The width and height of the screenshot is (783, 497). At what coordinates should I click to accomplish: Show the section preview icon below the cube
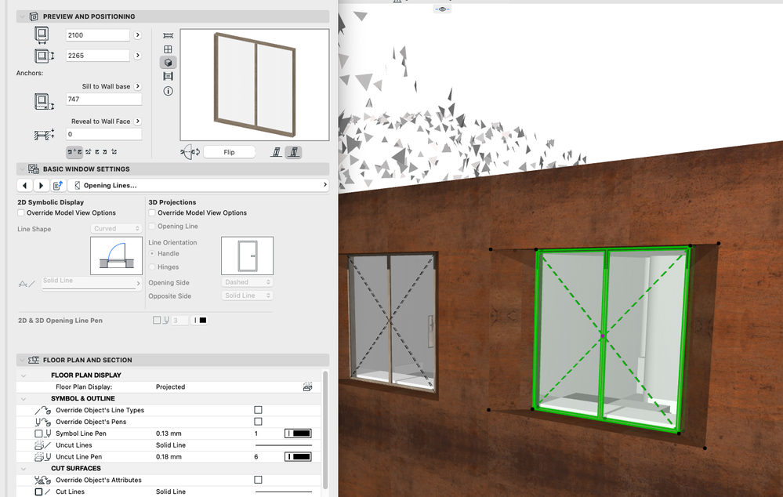click(x=169, y=76)
